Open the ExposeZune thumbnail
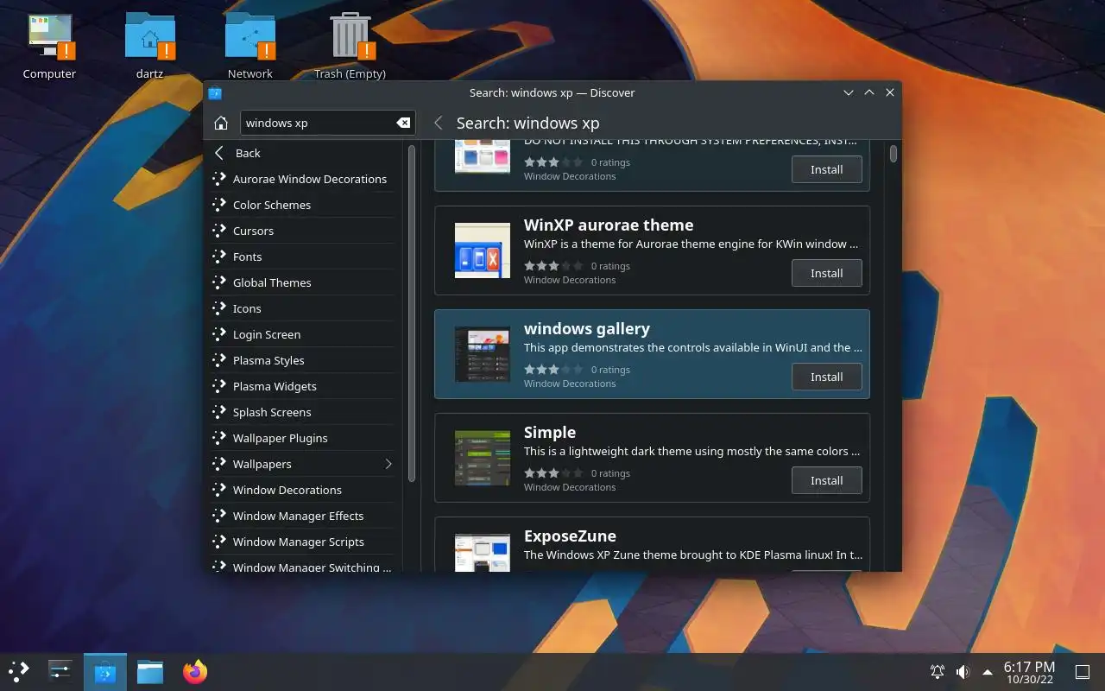 [x=483, y=553]
